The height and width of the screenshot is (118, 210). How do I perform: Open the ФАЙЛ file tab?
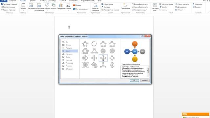(x=4, y=1)
